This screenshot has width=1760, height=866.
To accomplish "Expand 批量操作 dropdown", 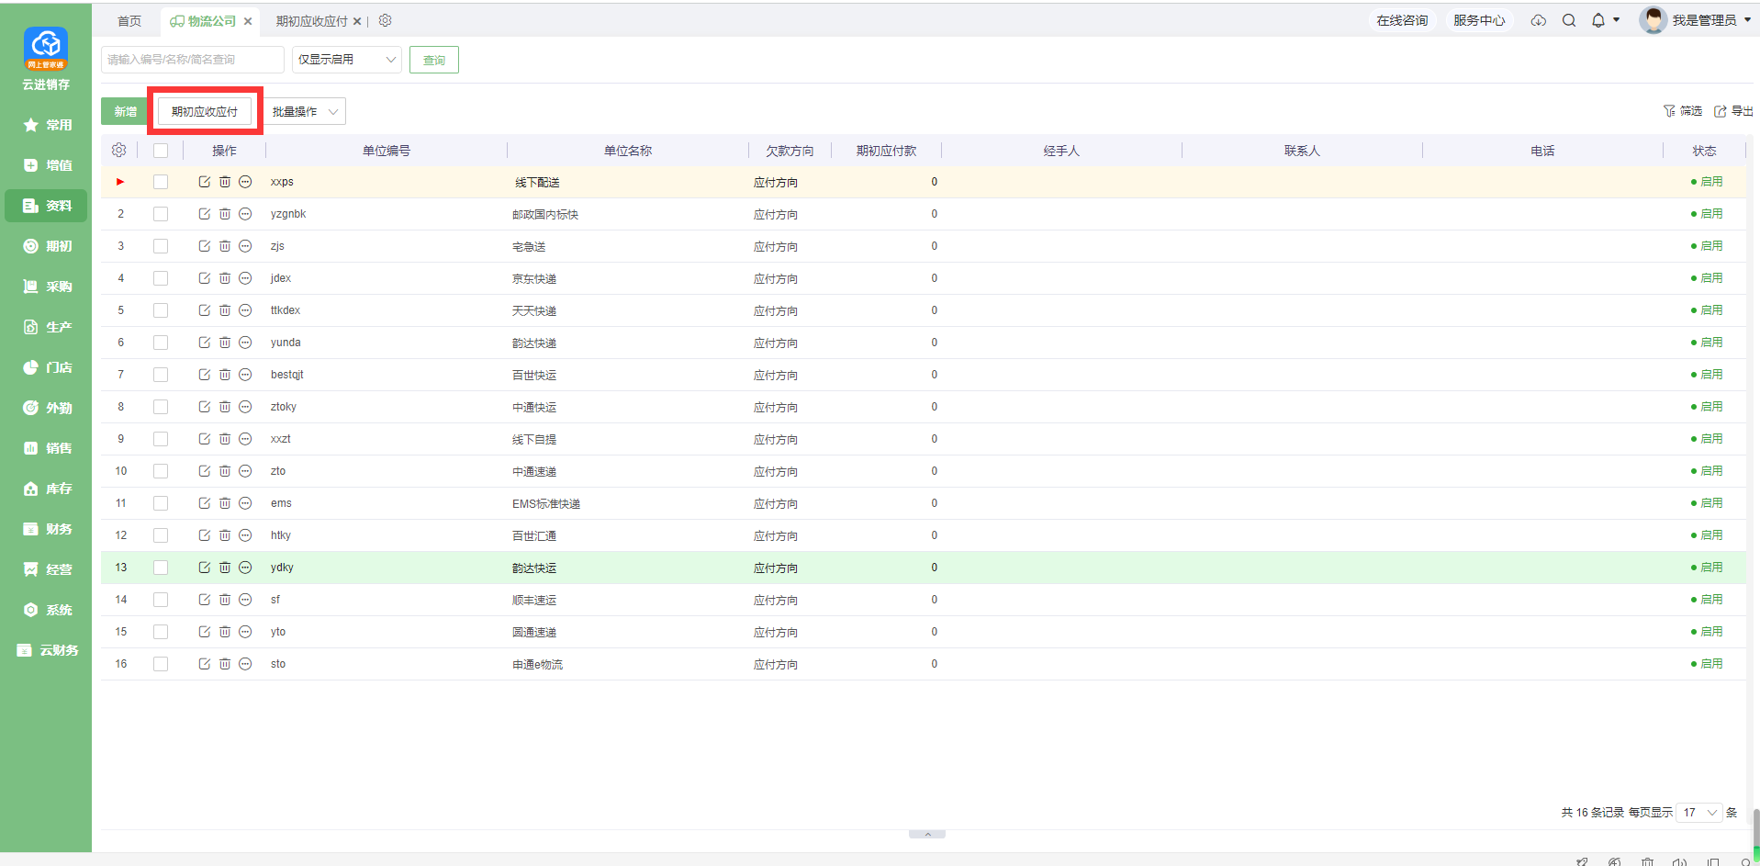I will [306, 111].
